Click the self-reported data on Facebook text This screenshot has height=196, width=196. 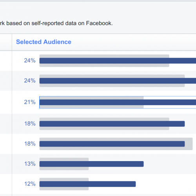coord(72,23)
